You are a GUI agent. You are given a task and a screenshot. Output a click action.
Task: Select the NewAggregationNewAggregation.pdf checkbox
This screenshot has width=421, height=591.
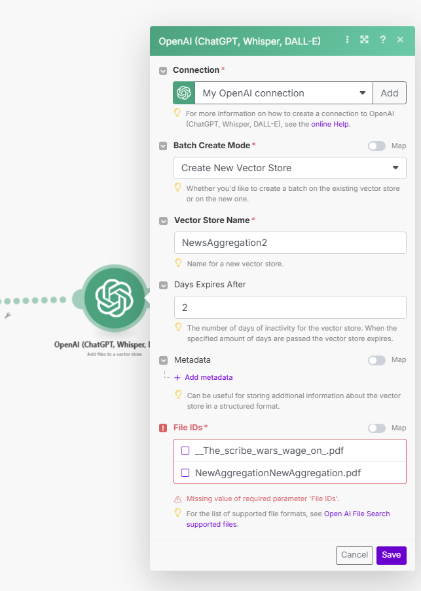point(186,473)
